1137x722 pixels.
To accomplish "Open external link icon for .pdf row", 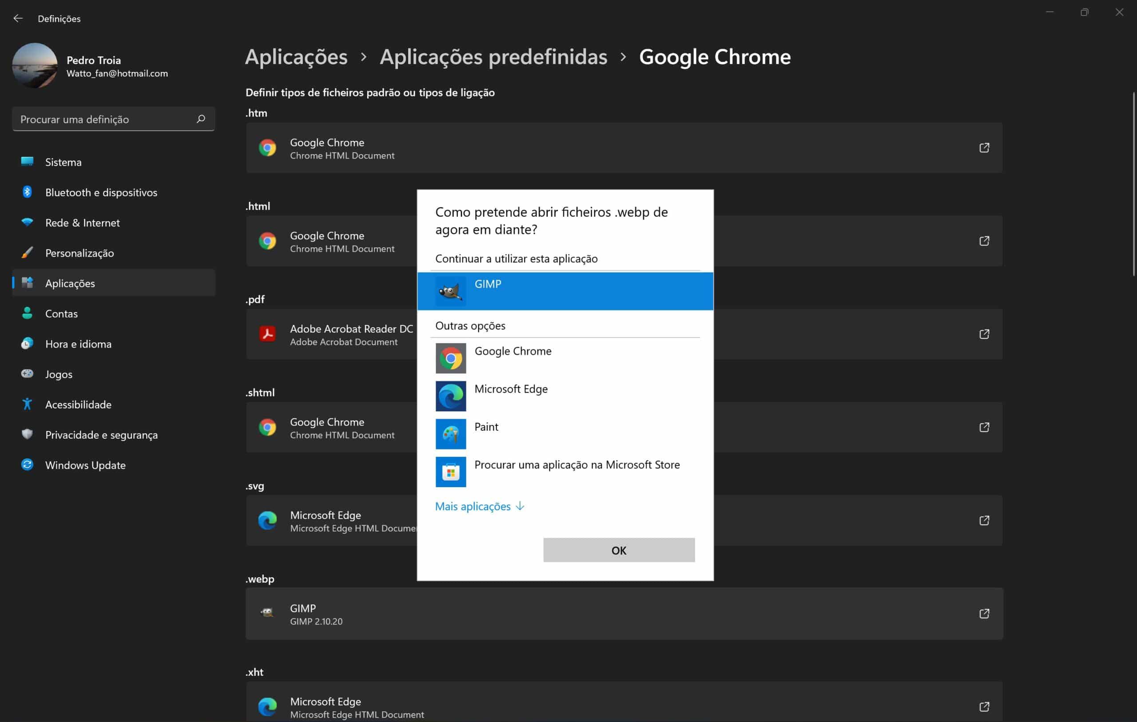I will [984, 334].
